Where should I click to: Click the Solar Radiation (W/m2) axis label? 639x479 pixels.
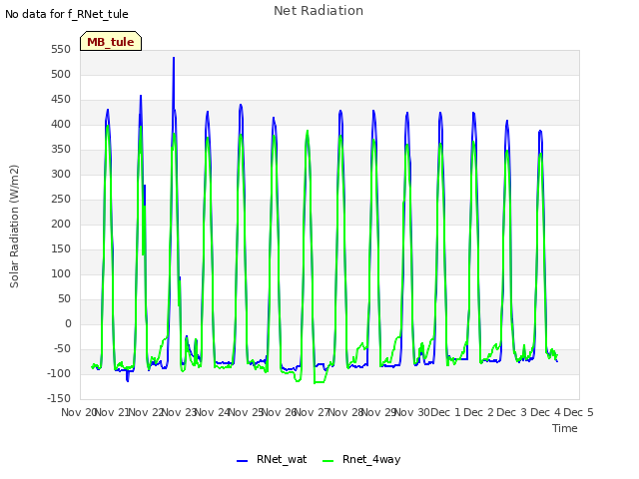[x=14, y=227]
